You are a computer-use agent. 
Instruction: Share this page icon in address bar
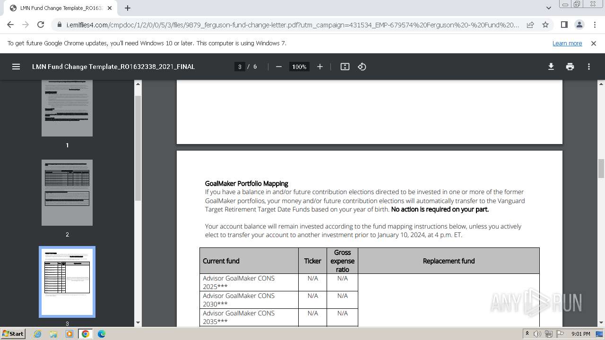530,25
